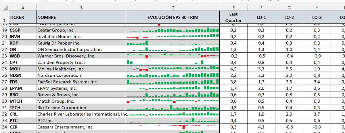Select row 34 header
The image size is (345, 133).
[x=4, y=127]
